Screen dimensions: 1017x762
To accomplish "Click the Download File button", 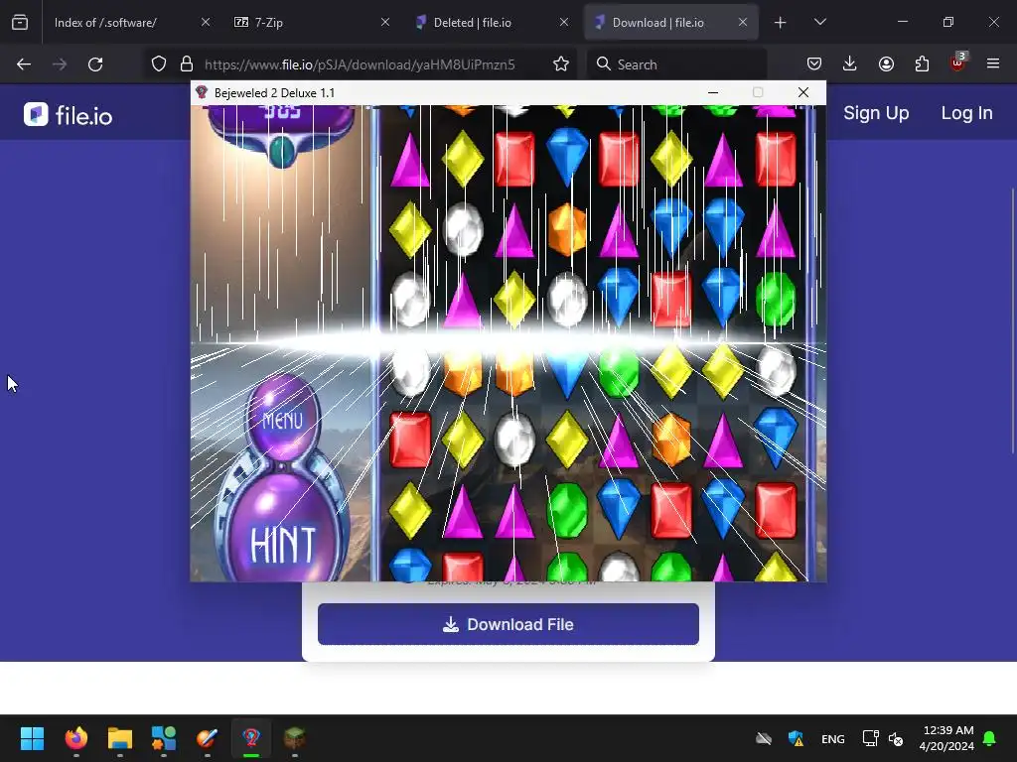I will pyautogui.click(x=508, y=624).
